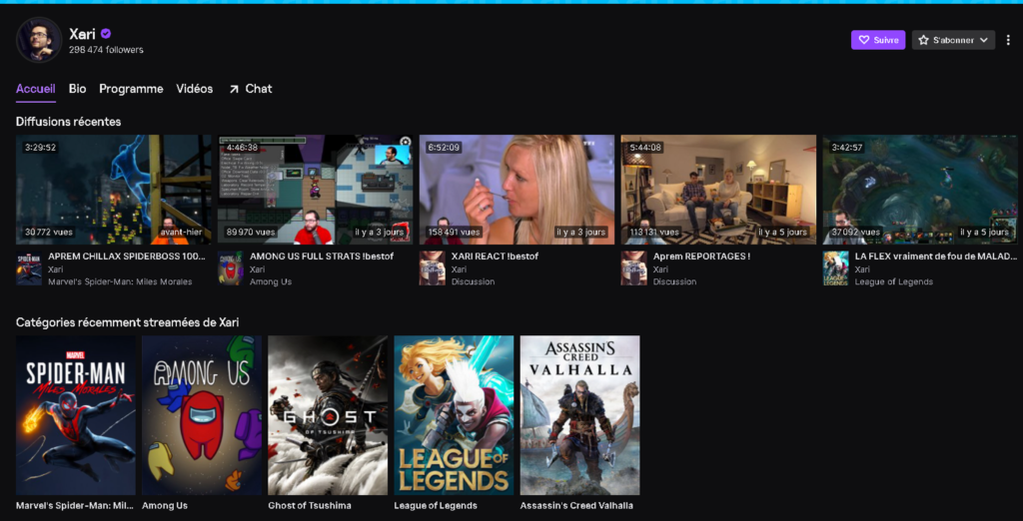Click the verified badge next to Xari

click(106, 34)
